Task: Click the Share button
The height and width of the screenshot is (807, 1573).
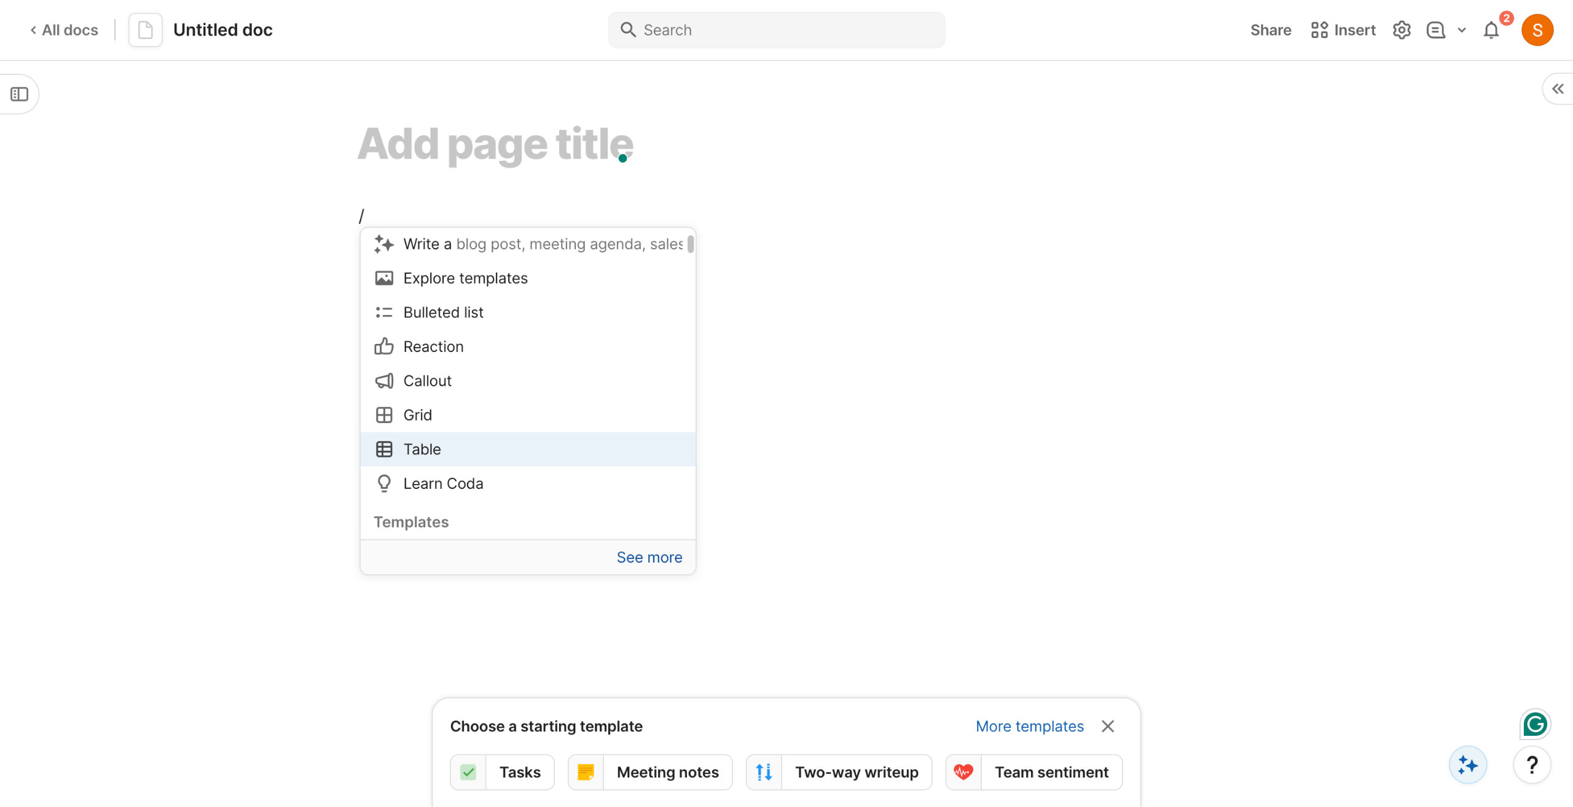Action: pos(1270,30)
